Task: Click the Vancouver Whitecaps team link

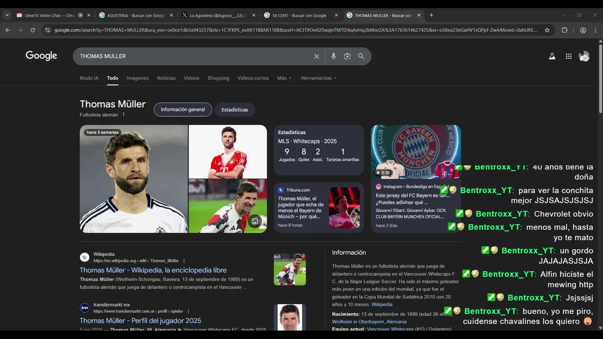Action: [390, 329]
